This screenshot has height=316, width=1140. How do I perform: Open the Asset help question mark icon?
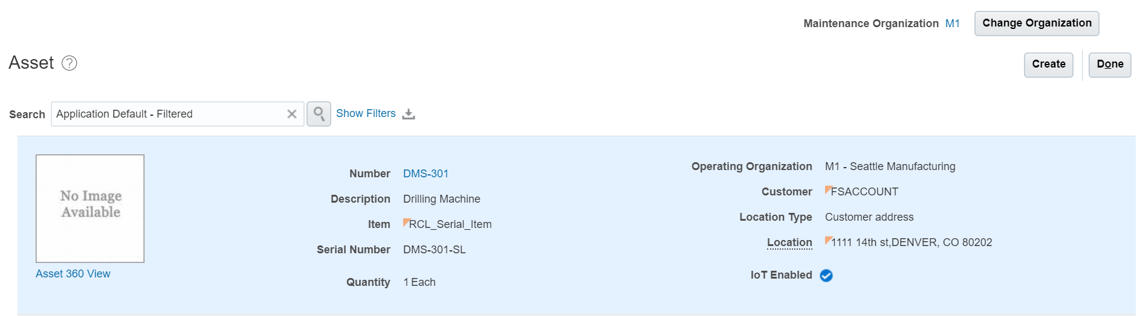click(x=70, y=63)
